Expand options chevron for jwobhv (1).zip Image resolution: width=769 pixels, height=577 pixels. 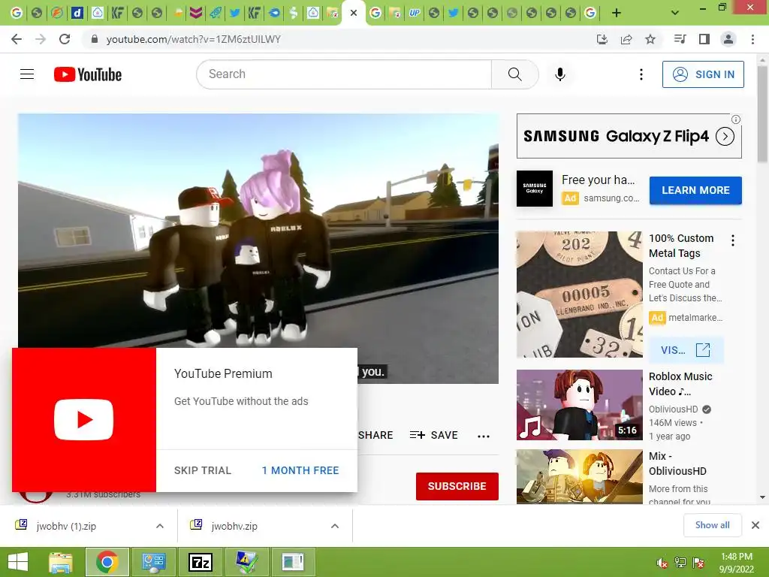(160, 526)
